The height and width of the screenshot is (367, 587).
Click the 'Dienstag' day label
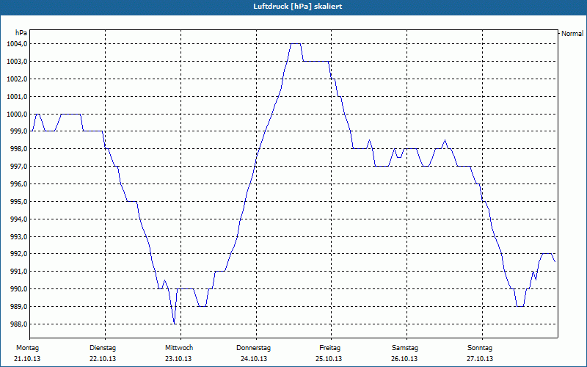[x=103, y=348]
